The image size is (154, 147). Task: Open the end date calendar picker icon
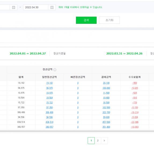(x=52, y=7)
